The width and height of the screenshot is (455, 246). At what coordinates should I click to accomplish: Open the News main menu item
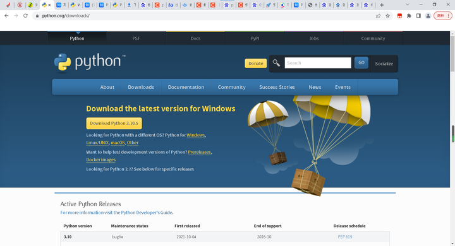315,87
